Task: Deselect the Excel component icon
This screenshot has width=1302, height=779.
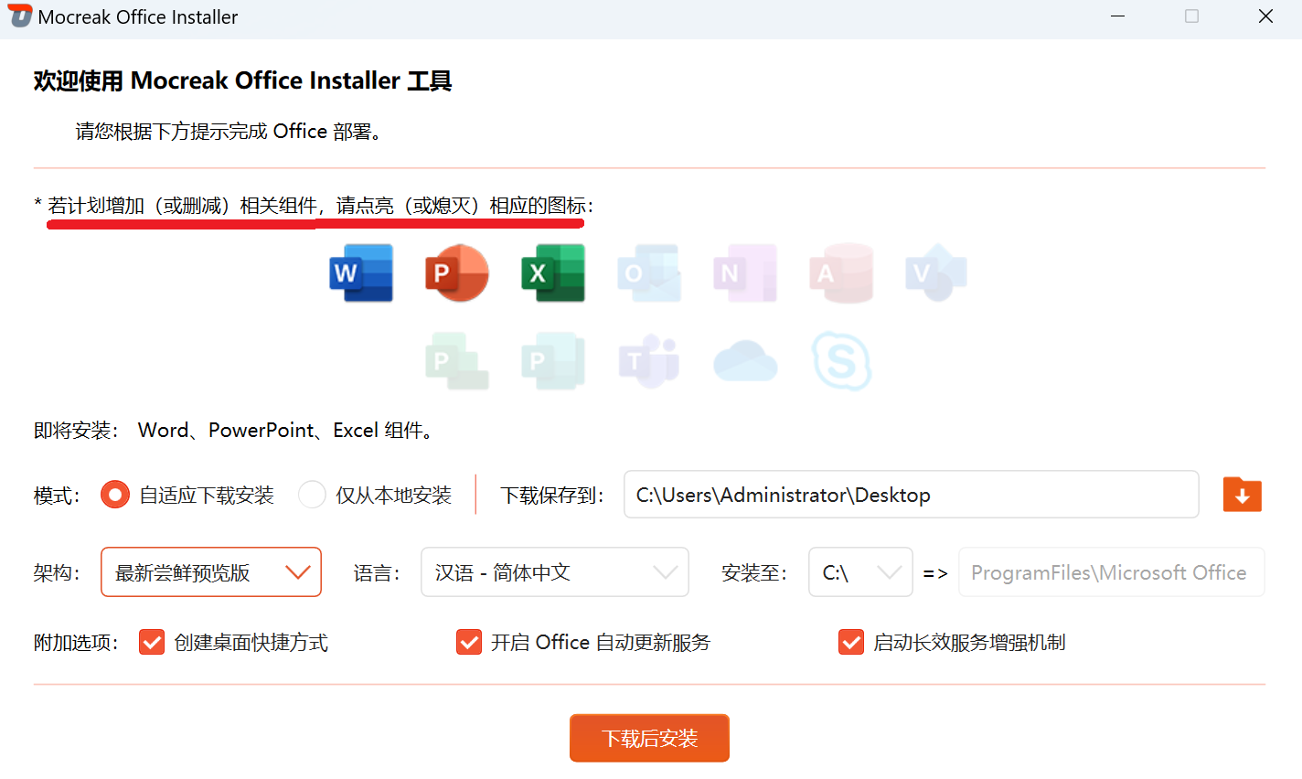Action: point(553,272)
